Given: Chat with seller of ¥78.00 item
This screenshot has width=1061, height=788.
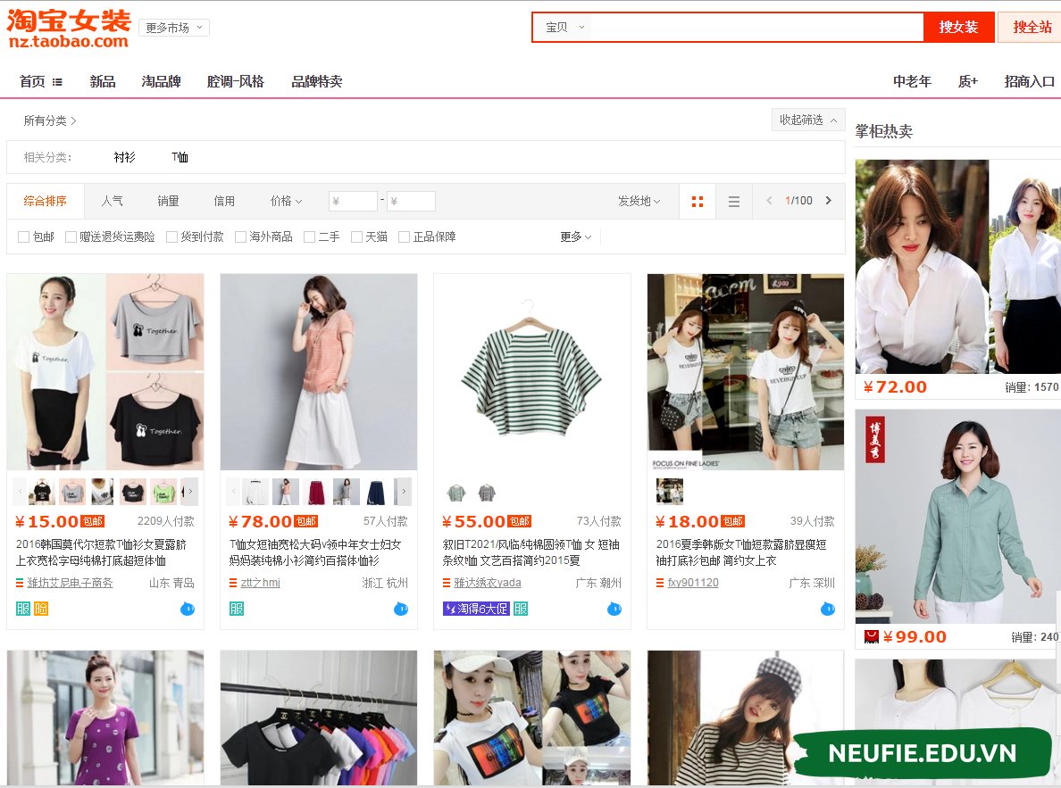Looking at the screenshot, I should pyautogui.click(x=401, y=609).
